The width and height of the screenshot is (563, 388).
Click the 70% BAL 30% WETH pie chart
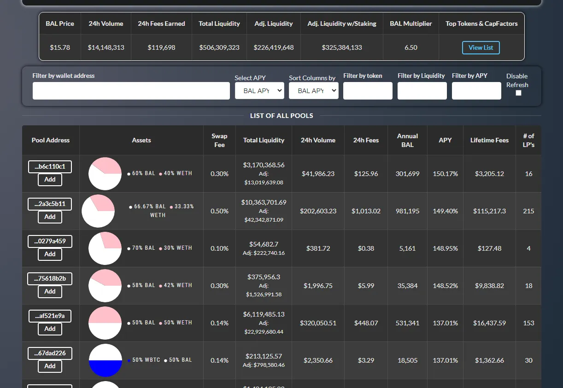click(105, 248)
